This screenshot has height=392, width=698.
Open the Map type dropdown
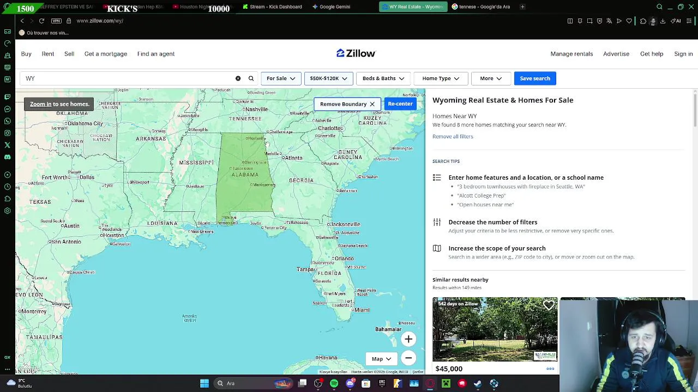[x=381, y=359]
